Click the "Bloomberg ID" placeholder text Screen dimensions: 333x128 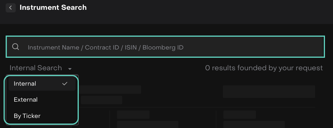(x=163, y=47)
